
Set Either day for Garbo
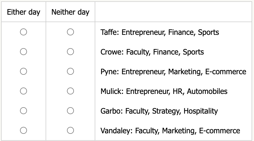pyautogui.click(x=23, y=111)
